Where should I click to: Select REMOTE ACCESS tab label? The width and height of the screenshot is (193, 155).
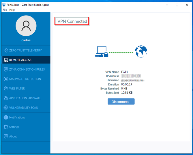[x=20, y=60]
